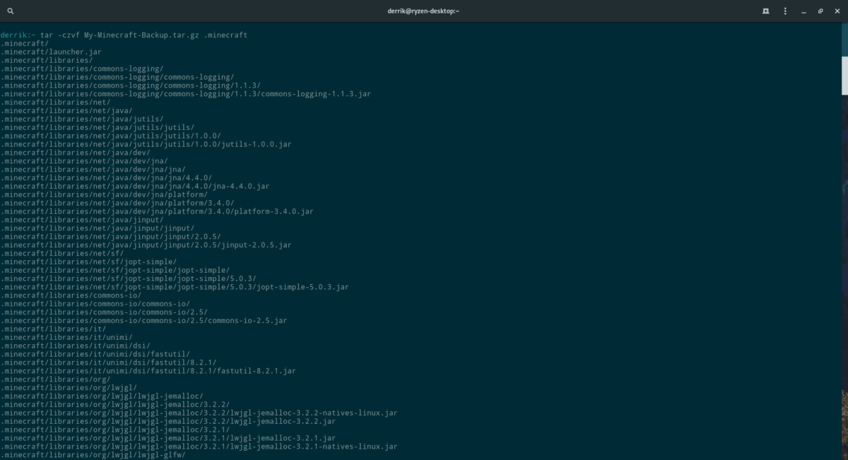Image resolution: width=848 pixels, height=460 pixels.
Task: Select the ".minecraft/libraries/it/unimi/dsi/" line
Action: click(76, 346)
